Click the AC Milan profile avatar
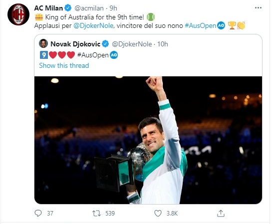The width and height of the screenshot is (272, 224). (x=18, y=14)
